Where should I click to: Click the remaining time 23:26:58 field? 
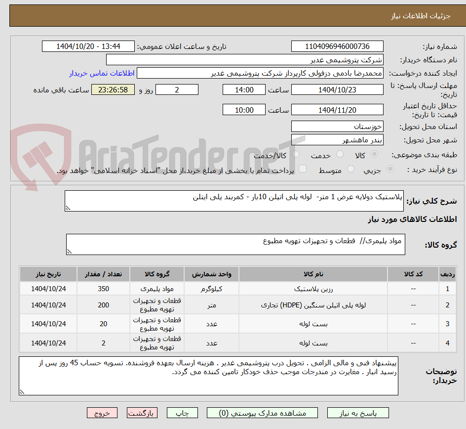click(x=113, y=89)
